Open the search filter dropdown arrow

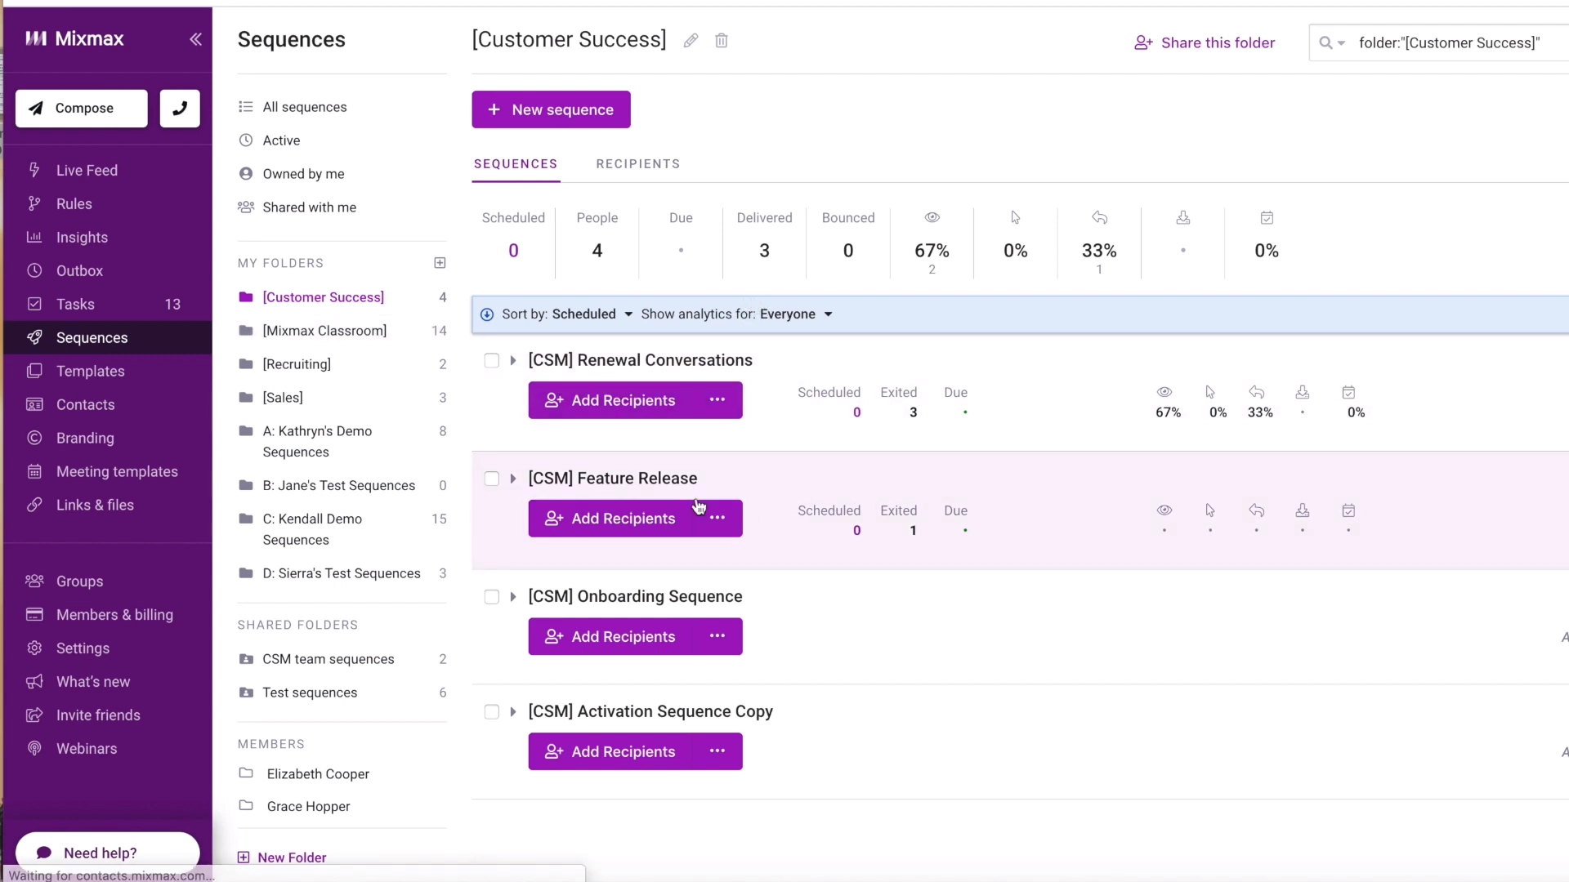coord(1341,43)
